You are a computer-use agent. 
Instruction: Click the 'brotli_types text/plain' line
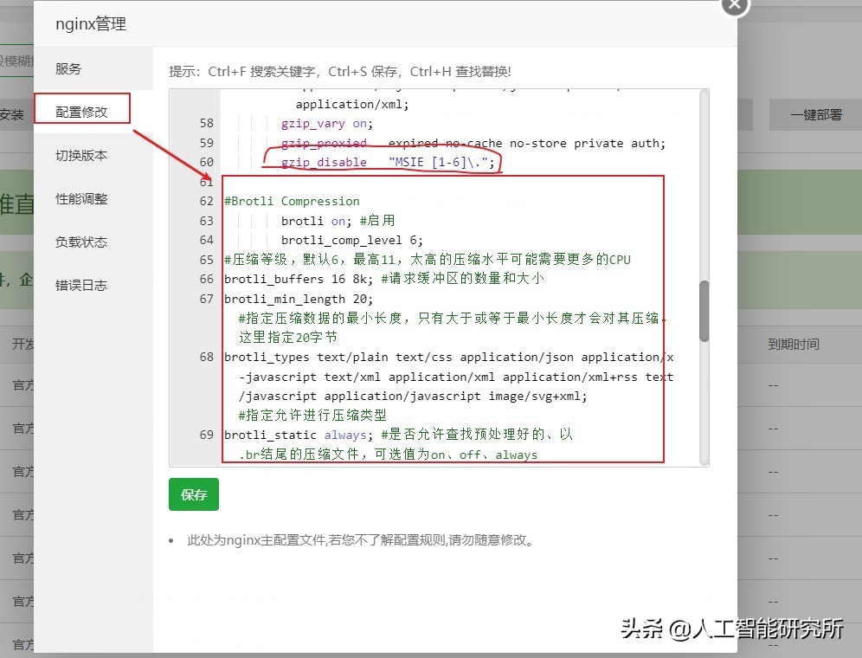tap(448, 358)
